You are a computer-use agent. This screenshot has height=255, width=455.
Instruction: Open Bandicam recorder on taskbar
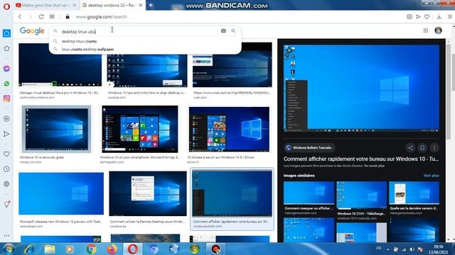tap(215, 249)
